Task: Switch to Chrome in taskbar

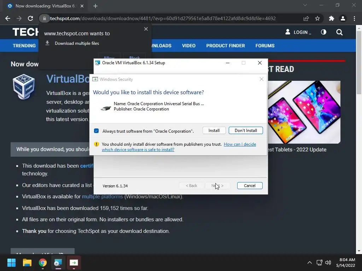Action: click(x=43, y=263)
